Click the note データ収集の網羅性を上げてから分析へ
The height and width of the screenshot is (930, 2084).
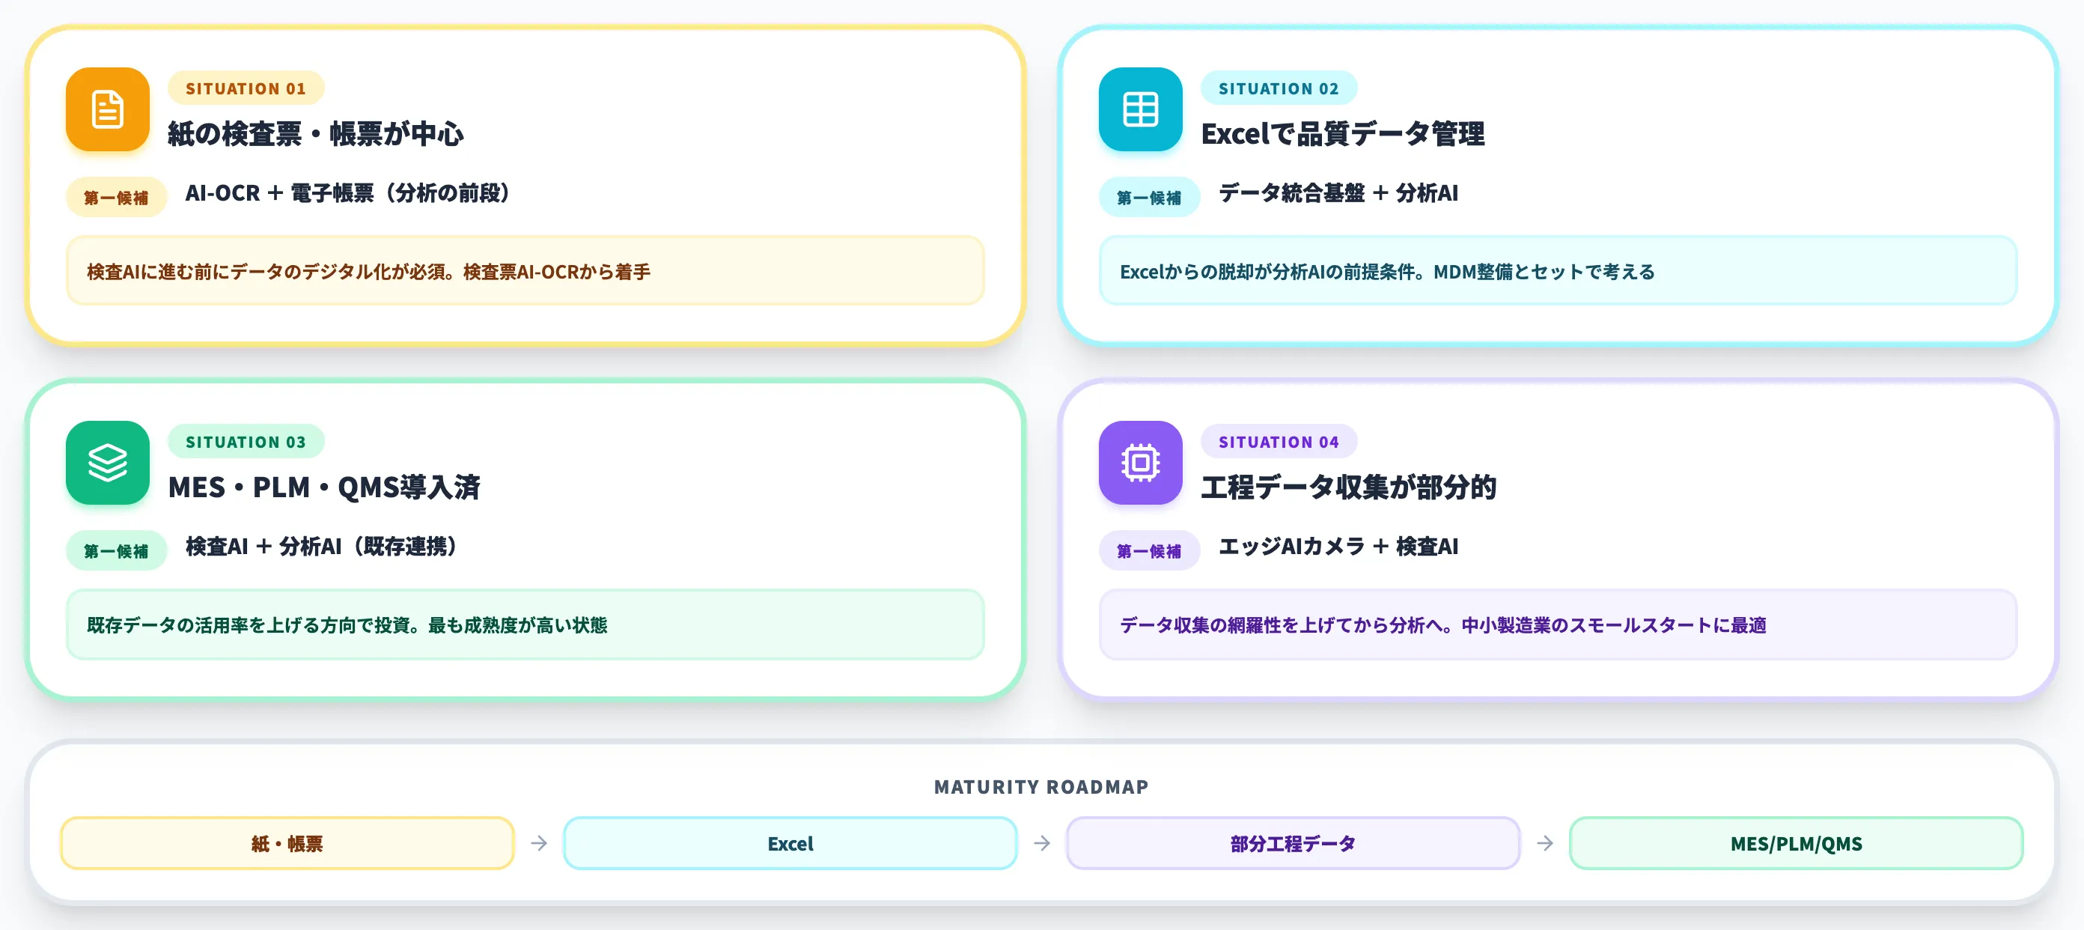[1557, 624]
